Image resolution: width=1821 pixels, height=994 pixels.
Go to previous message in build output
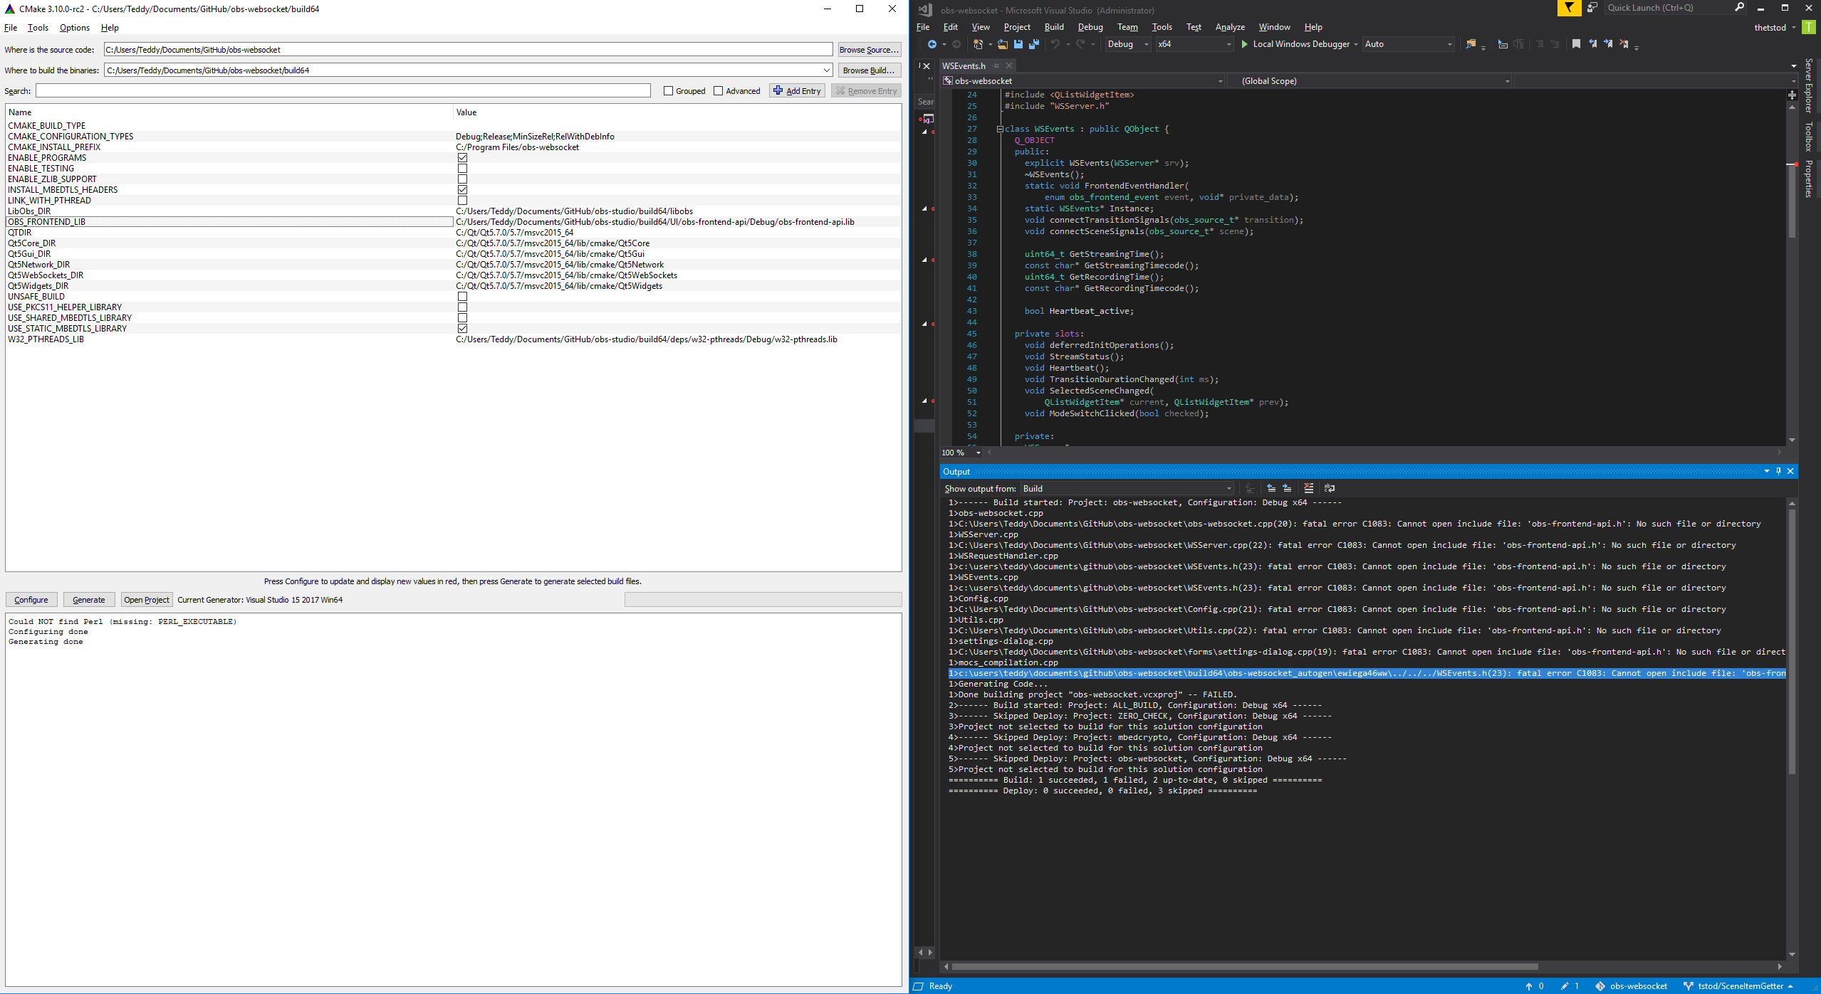(x=1270, y=489)
